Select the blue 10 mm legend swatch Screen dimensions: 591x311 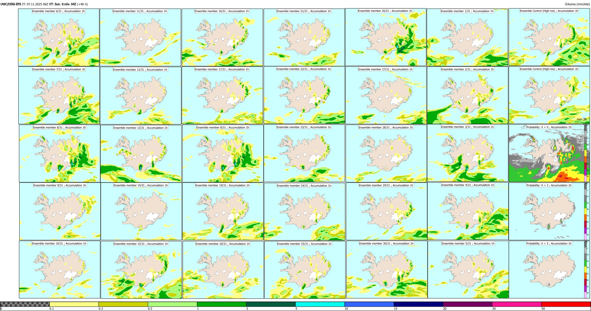[x=369, y=304]
